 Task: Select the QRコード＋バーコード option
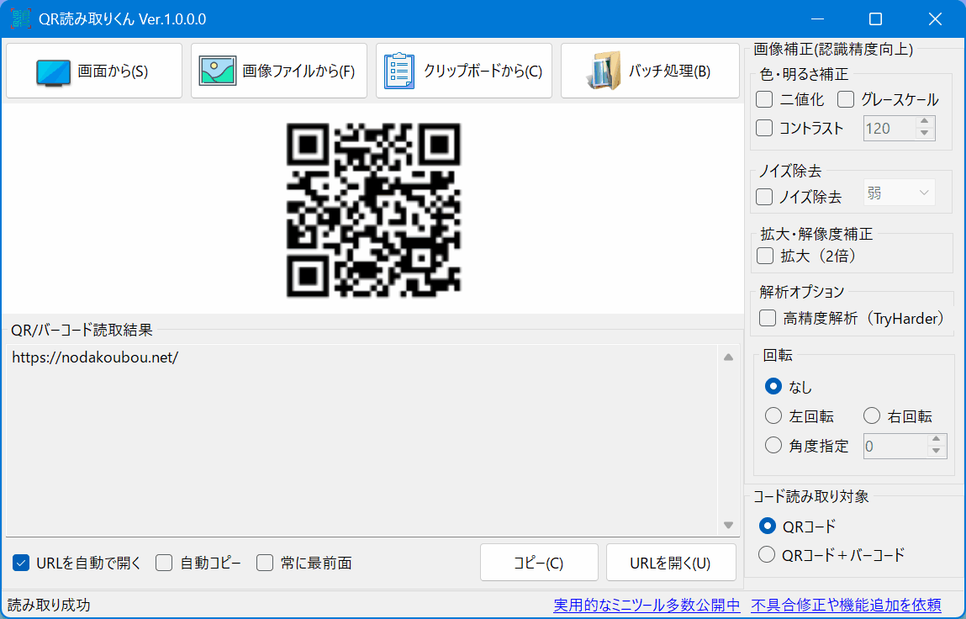[766, 554]
